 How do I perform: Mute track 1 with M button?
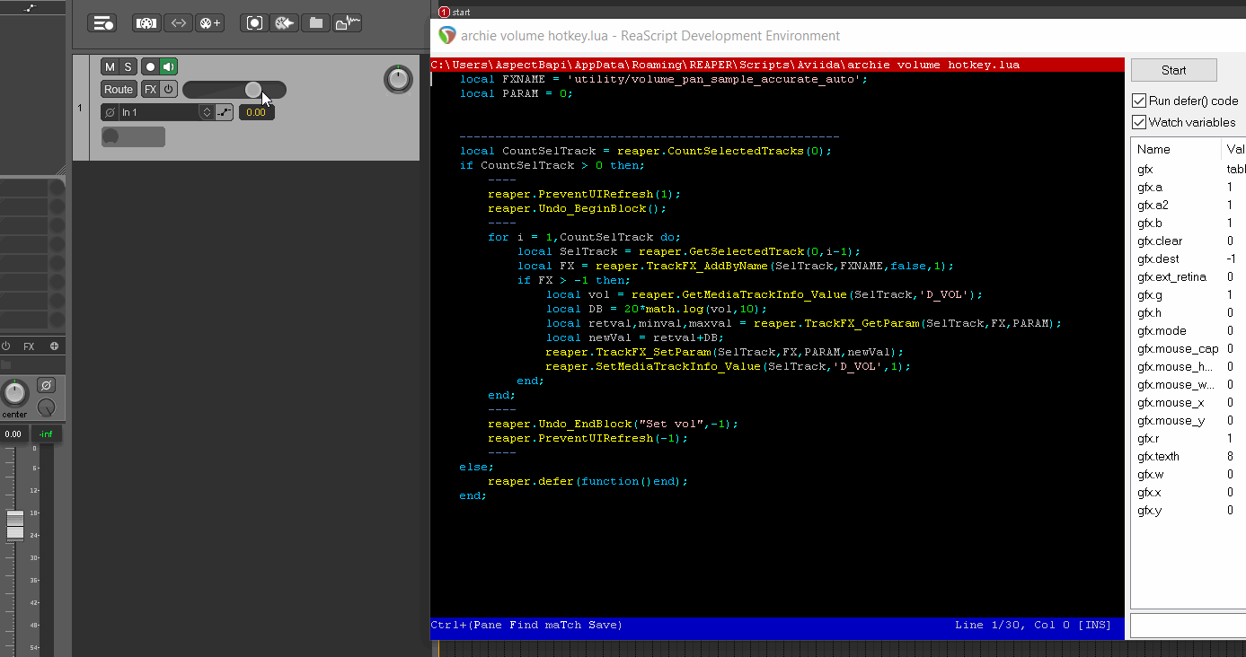[x=110, y=67]
